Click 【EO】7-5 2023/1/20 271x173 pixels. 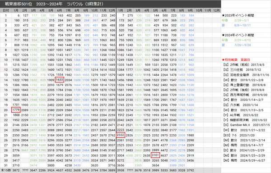point(238,136)
